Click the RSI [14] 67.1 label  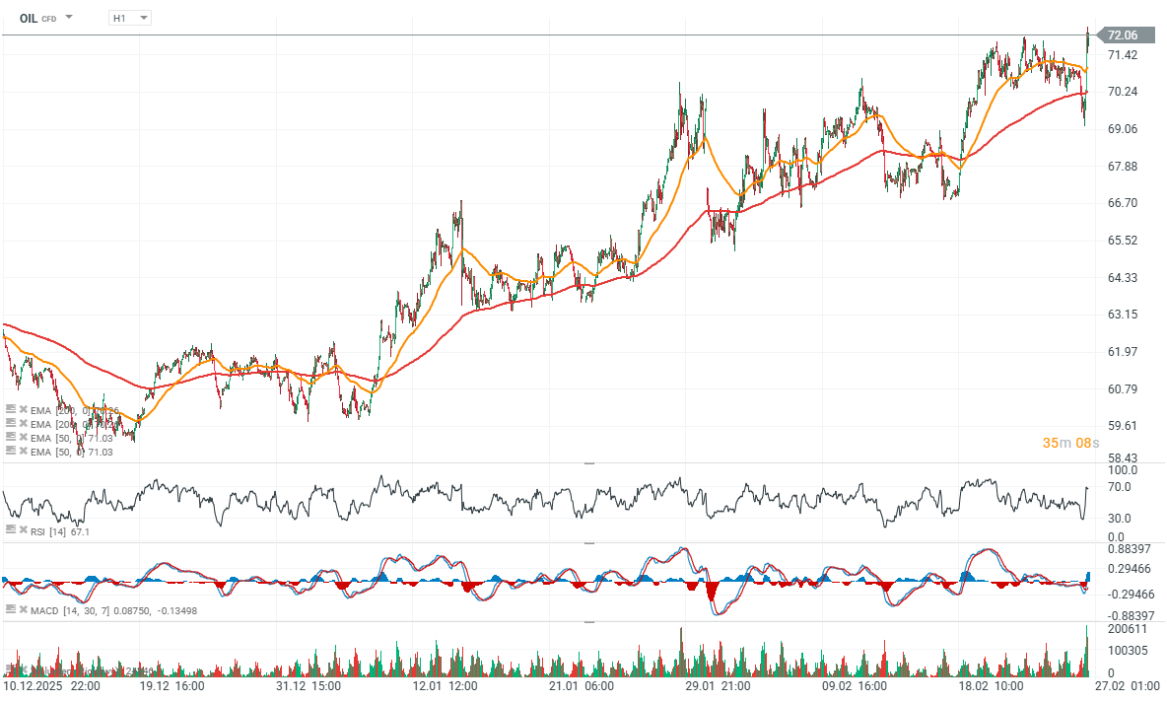coord(60,531)
